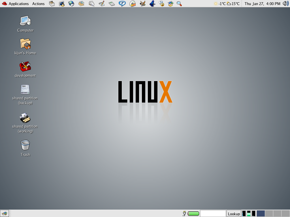
Task: Open the Applications menu
Action: coord(19,4)
